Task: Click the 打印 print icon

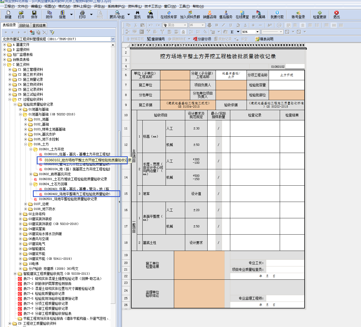Action: (x=82, y=14)
